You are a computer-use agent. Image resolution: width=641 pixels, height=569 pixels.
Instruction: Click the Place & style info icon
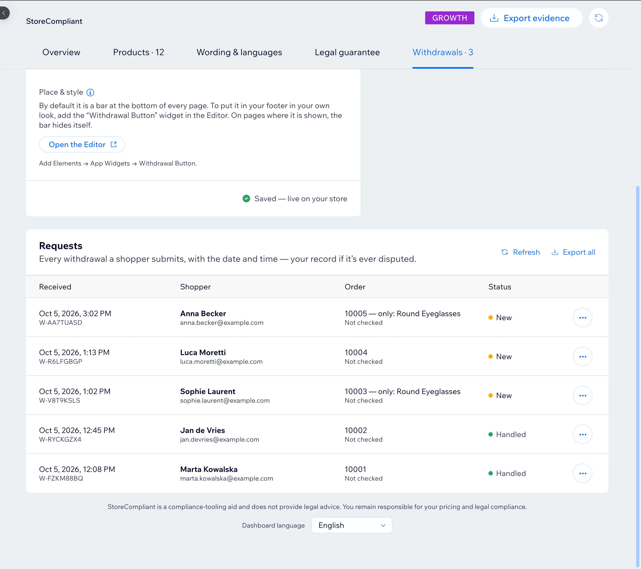90,92
